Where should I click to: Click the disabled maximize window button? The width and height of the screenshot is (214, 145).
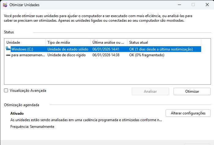(193, 5)
